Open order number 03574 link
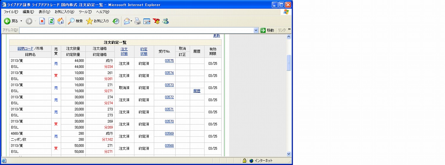Screen dimensions: 445x165 169,73
